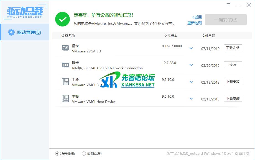This screenshot has height=160, width=255.
Task: Expand version dropdown for VMCI Host Device
Action: (191, 99)
